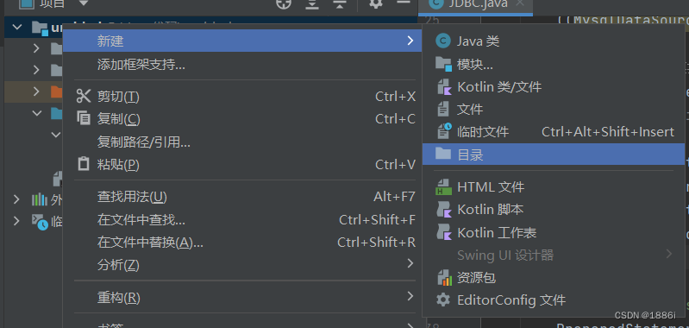689x328 pixels.
Task: Expand the first gray folder in tree
Action: 36,48
